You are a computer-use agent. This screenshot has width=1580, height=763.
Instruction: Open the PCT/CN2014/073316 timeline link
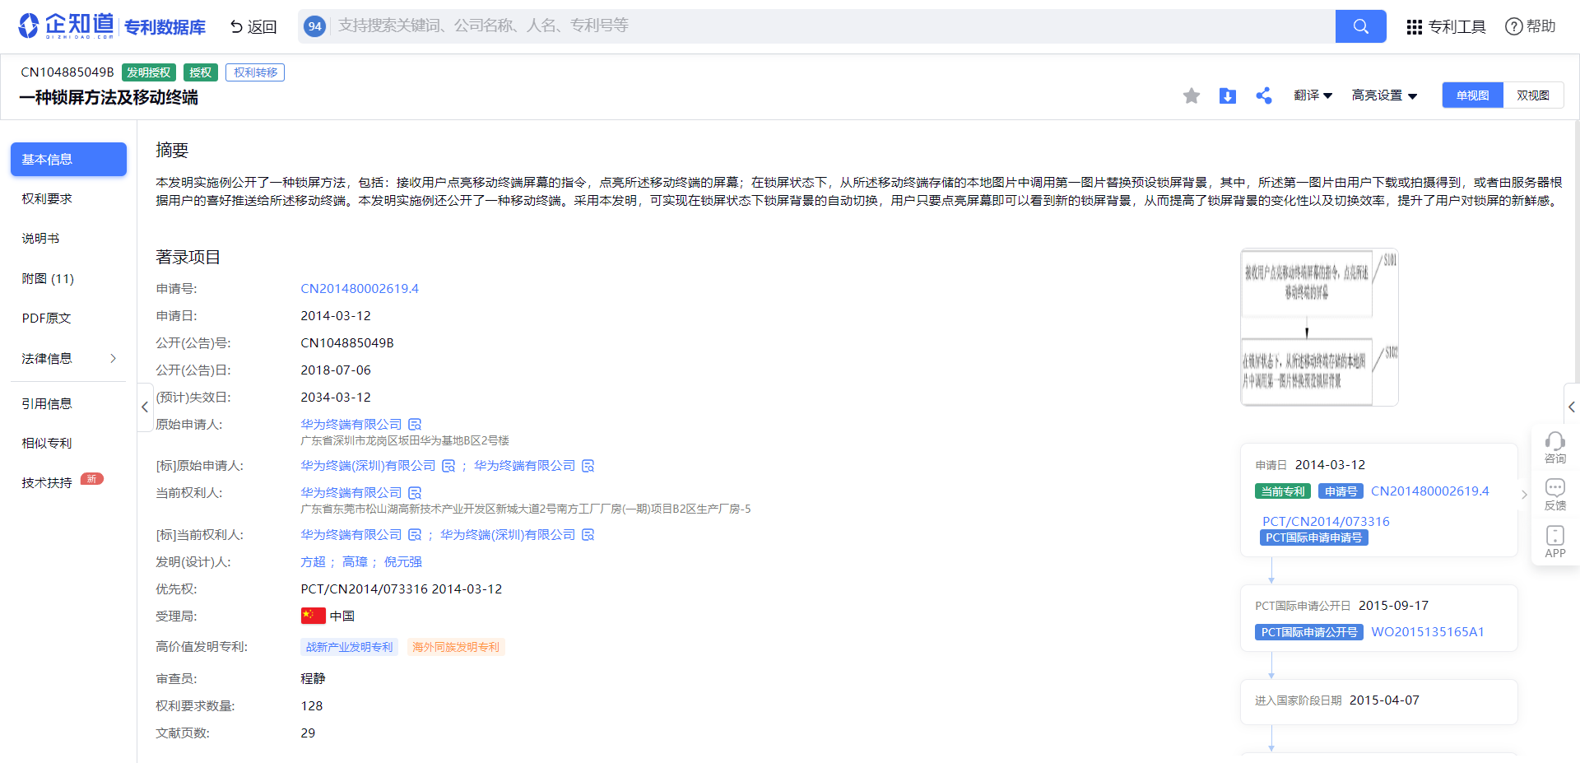[x=1326, y=522]
